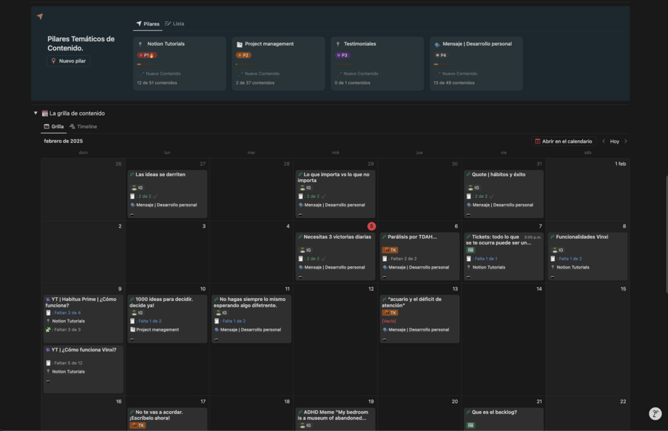Image resolution: width=668 pixels, height=431 pixels.
Task: Click the P3 priority tag
Action: (342, 55)
